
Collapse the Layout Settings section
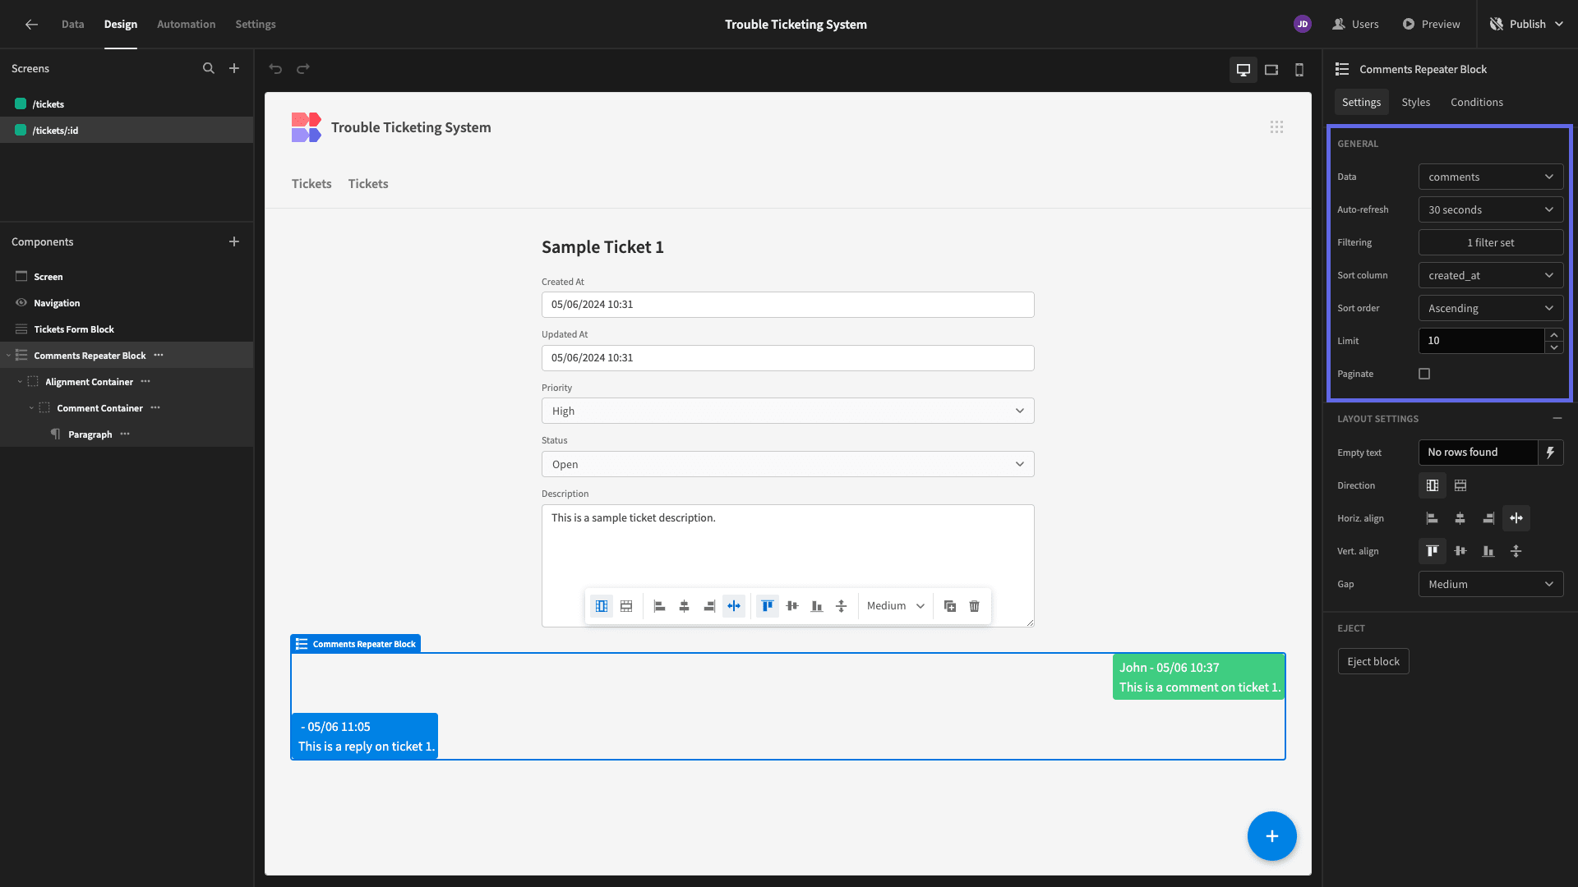(x=1557, y=418)
